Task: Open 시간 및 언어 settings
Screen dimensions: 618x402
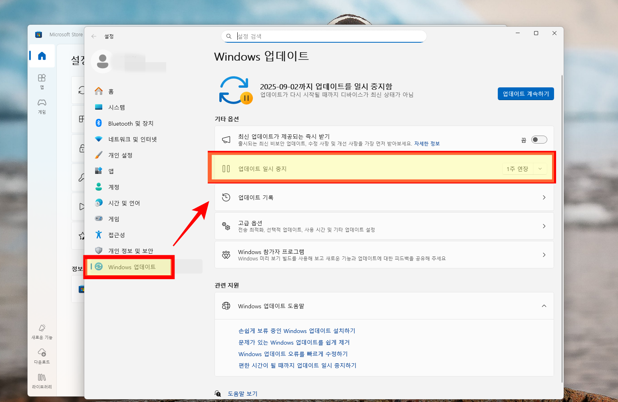Action: pyautogui.click(x=146, y=203)
